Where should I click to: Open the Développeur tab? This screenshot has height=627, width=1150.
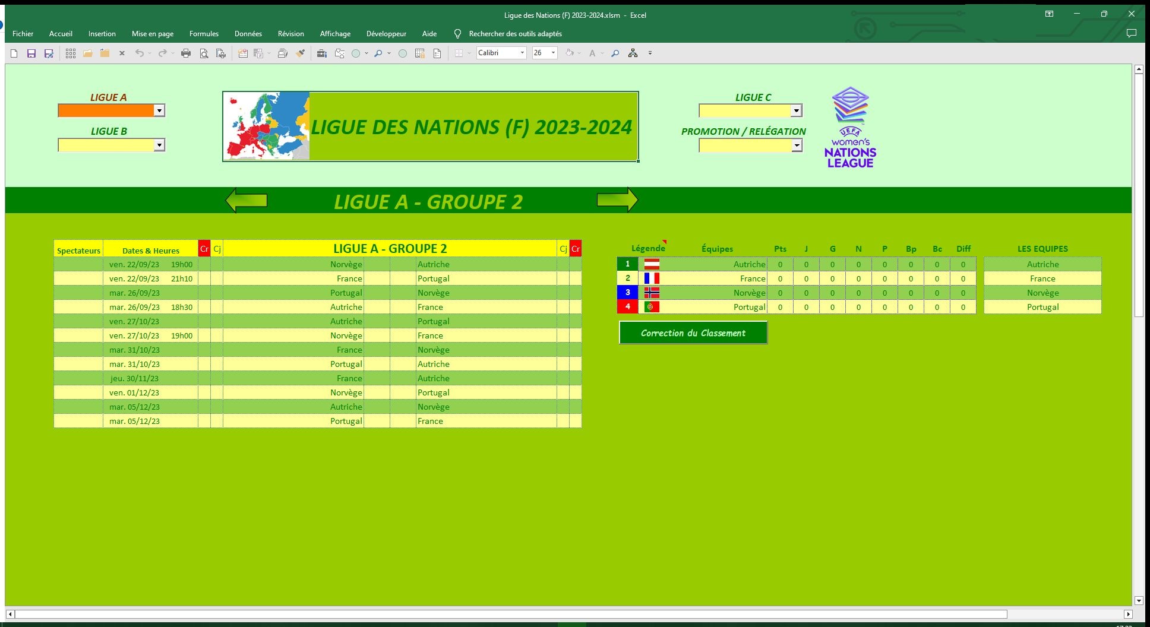coord(386,34)
